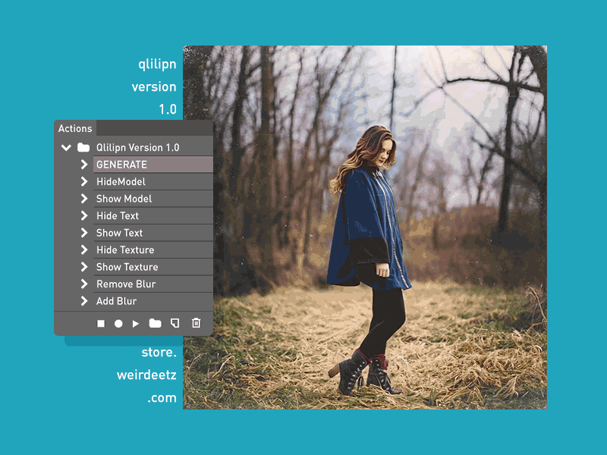
Task: Click the Begin Recording icon
Action: tap(120, 324)
